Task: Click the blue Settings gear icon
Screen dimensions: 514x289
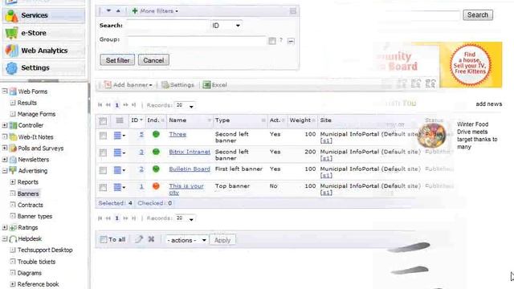Action: pyautogui.click(x=11, y=67)
